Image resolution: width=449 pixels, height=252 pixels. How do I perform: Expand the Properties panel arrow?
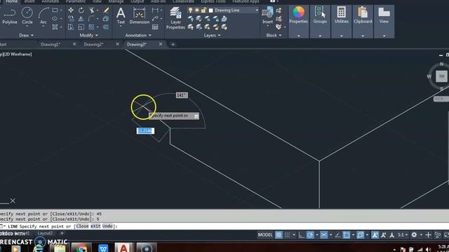(x=298, y=36)
